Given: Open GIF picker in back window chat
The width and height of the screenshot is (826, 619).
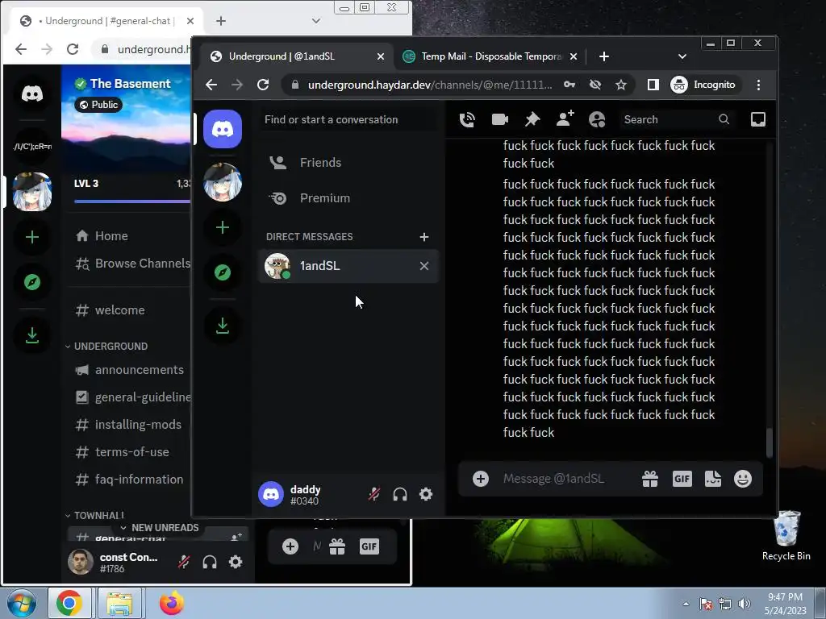Looking at the screenshot, I should pyautogui.click(x=369, y=546).
